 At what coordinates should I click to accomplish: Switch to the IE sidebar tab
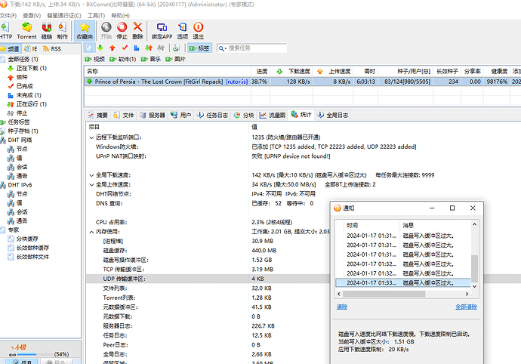[31, 49]
